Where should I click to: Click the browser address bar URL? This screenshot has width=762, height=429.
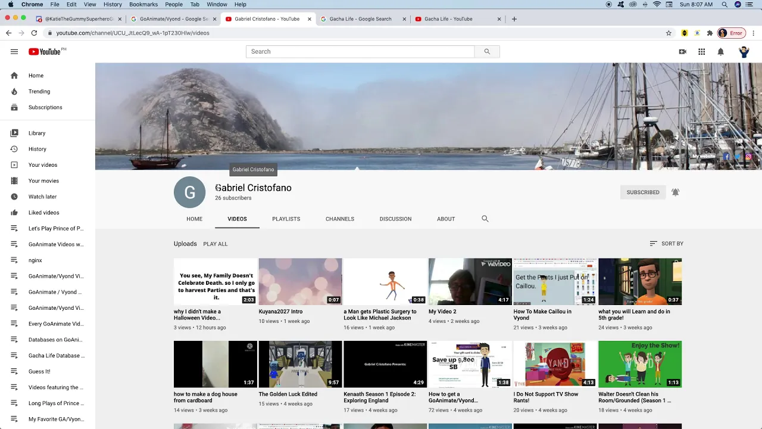(x=133, y=33)
